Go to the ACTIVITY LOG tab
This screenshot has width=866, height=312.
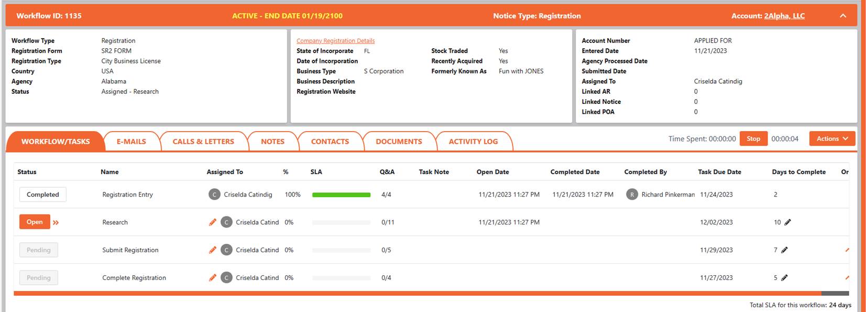(473, 142)
